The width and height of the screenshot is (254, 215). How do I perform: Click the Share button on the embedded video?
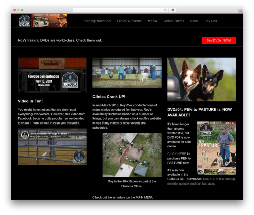tap(79, 138)
